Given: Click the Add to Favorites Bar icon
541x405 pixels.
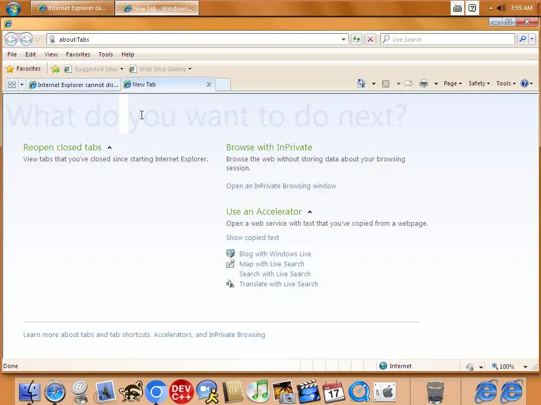Looking at the screenshot, I should [x=55, y=69].
